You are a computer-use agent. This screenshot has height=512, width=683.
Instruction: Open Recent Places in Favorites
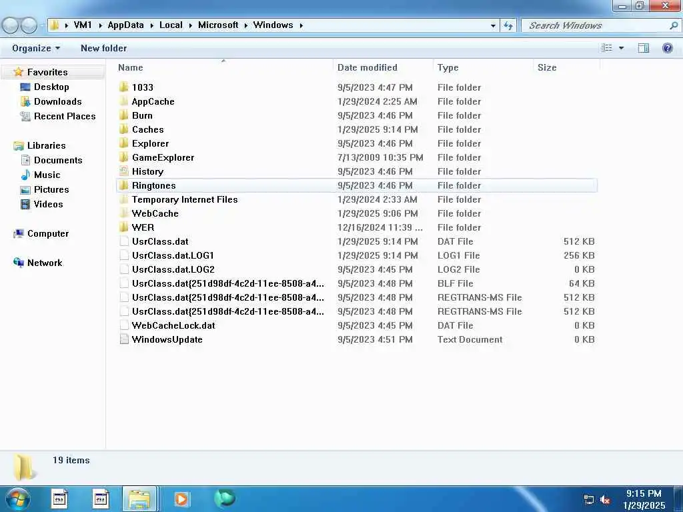click(x=65, y=116)
